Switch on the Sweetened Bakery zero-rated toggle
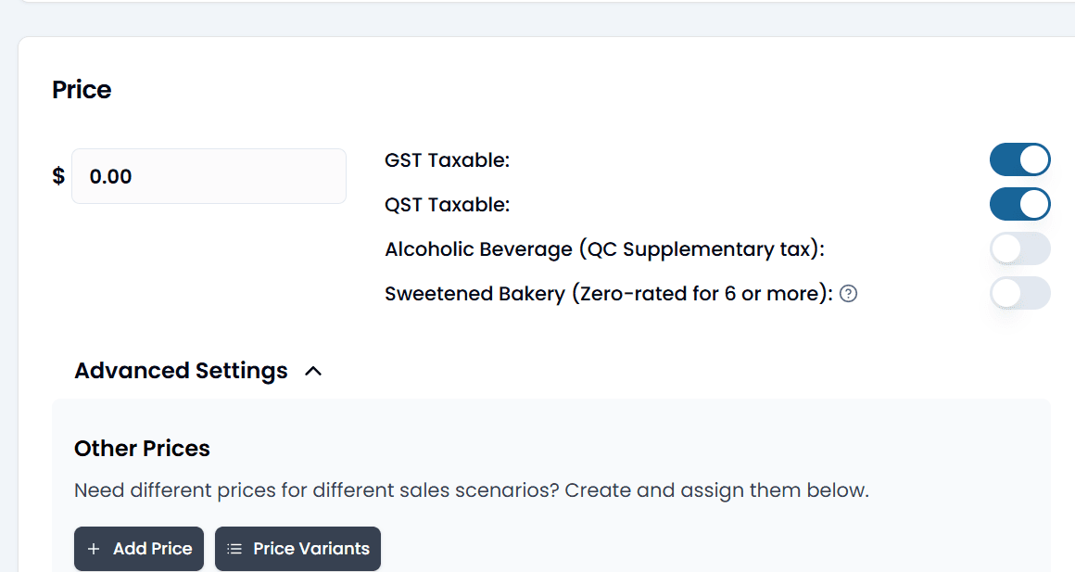Image resolution: width=1075 pixels, height=572 pixels. [x=1019, y=294]
